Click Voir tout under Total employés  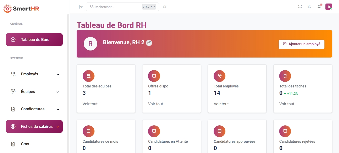coord(221,104)
